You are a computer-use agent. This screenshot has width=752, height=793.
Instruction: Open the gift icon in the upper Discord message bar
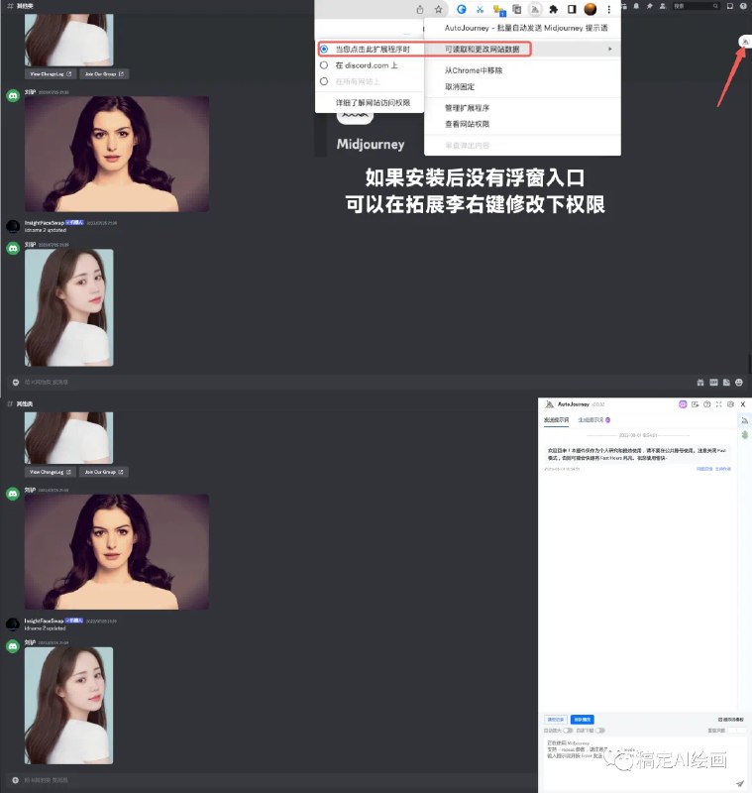click(x=700, y=383)
